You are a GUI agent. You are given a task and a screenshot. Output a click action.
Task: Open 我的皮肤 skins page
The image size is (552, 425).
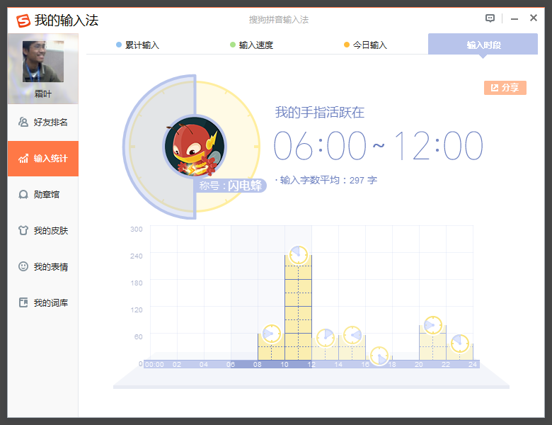43,230
